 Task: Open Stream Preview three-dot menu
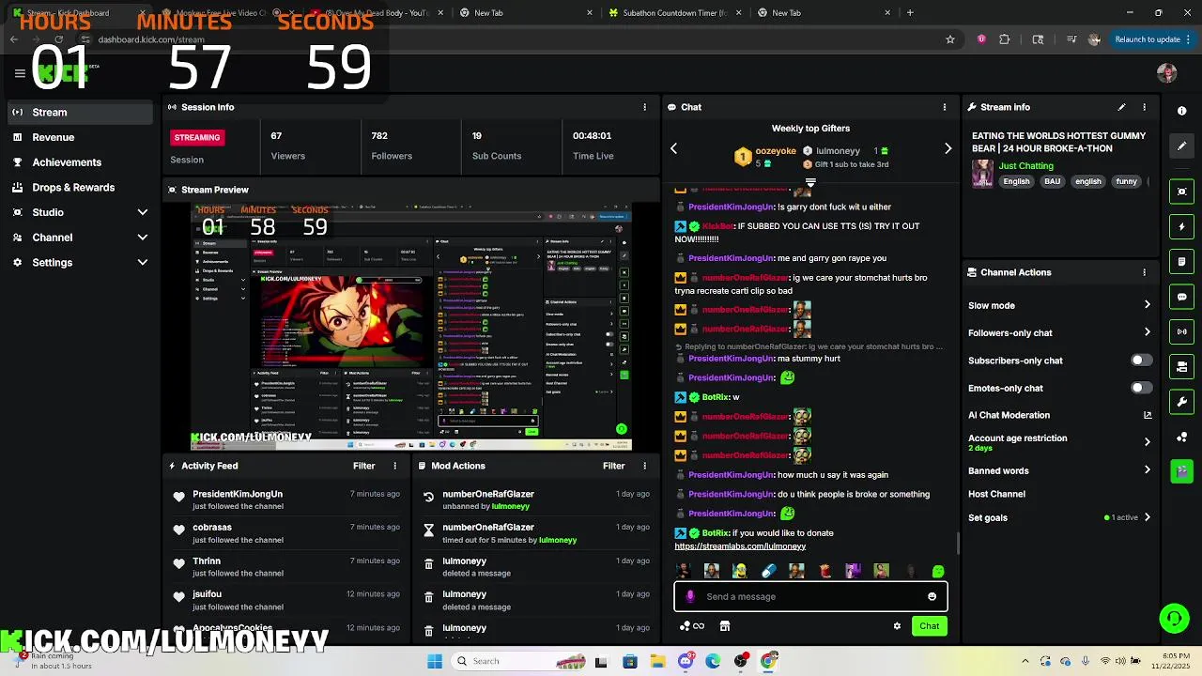pyautogui.click(x=644, y=190)
